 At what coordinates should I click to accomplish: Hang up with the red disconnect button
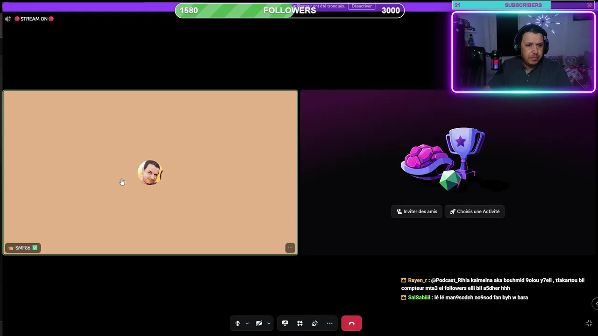click(x=351, y=323)
